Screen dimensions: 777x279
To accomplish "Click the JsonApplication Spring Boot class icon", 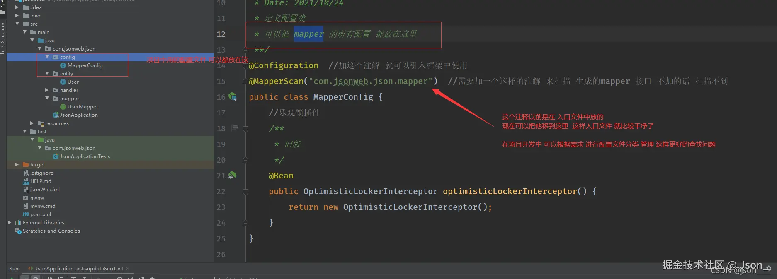I will [x=56, y=115].
